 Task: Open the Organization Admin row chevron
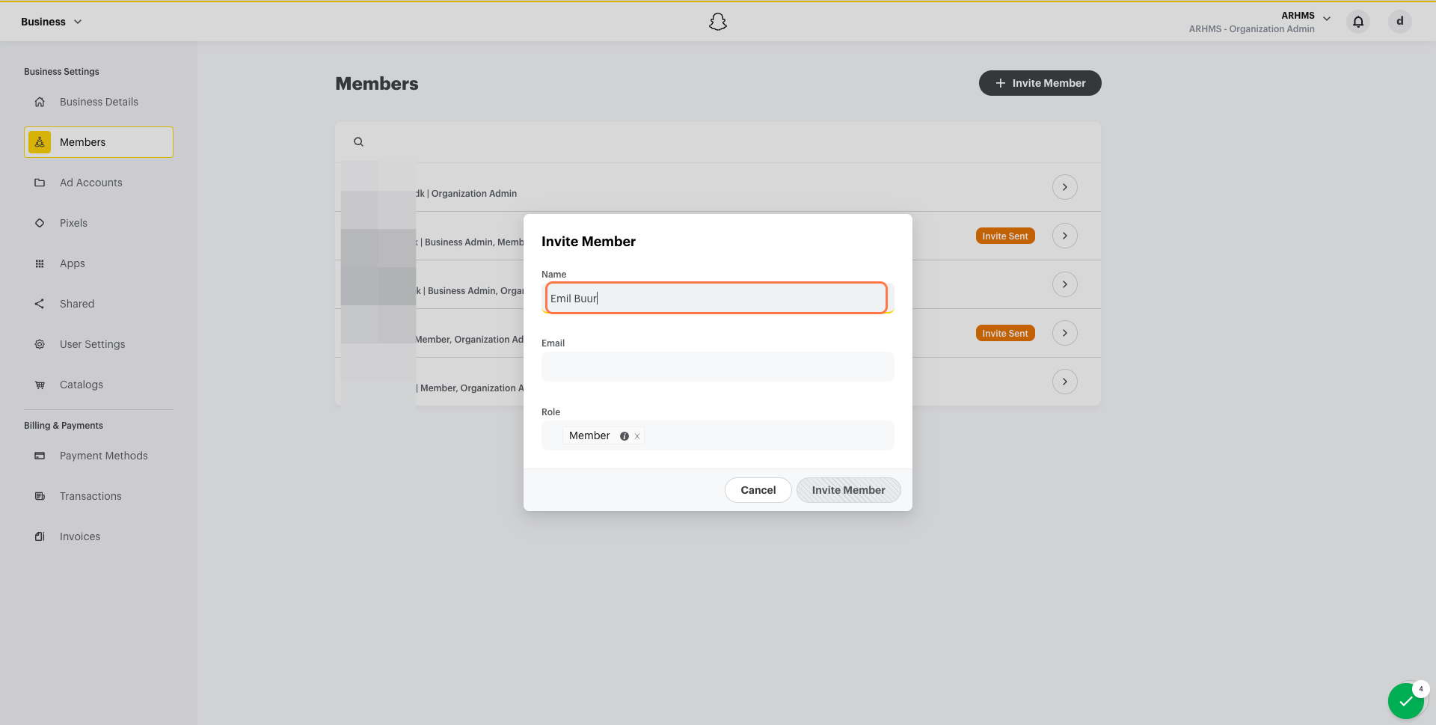pos(1065,187)
